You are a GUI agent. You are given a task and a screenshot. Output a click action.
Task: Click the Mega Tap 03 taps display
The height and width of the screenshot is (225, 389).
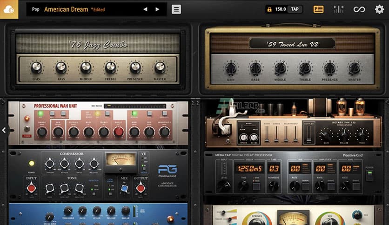(274, 169)
